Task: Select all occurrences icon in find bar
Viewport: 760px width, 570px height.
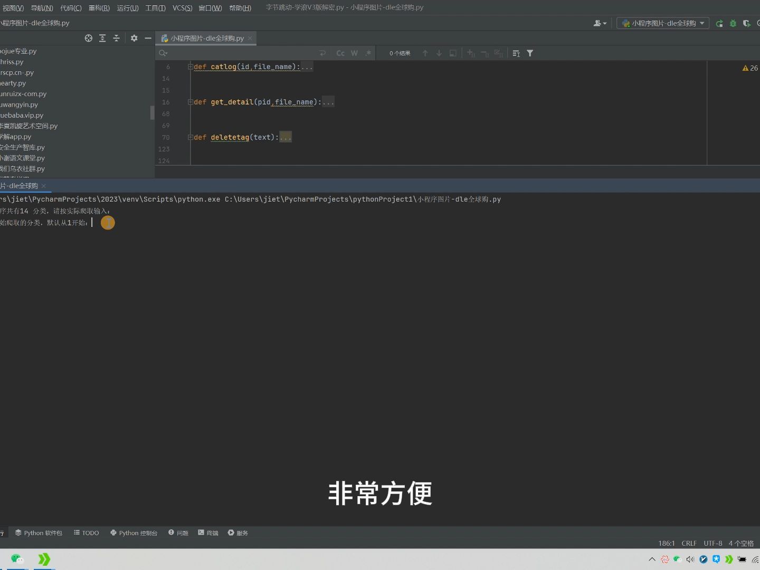Action: pyautogui.click(x=498, y=53)
